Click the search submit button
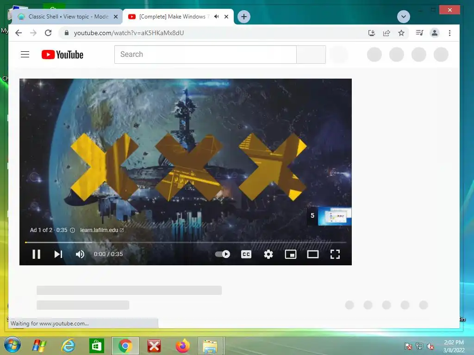 point(311,55)
